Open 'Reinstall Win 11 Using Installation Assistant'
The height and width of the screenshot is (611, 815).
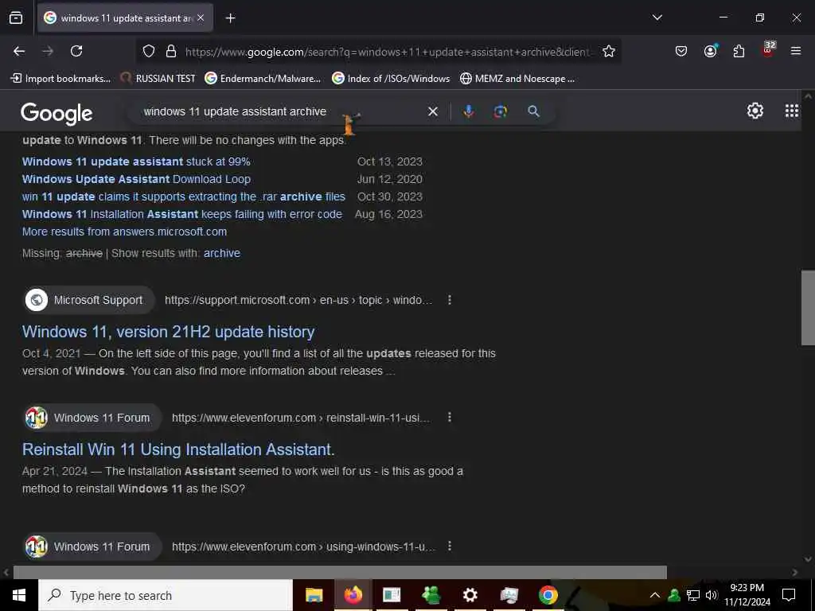[178, 449]
